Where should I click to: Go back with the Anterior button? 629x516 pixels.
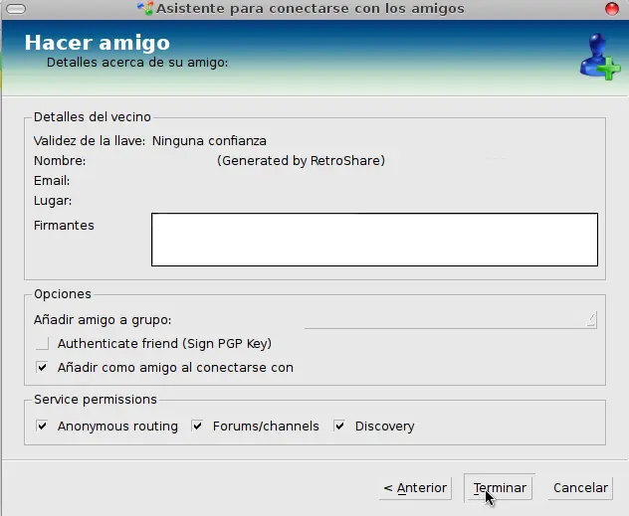click(415, 487)
